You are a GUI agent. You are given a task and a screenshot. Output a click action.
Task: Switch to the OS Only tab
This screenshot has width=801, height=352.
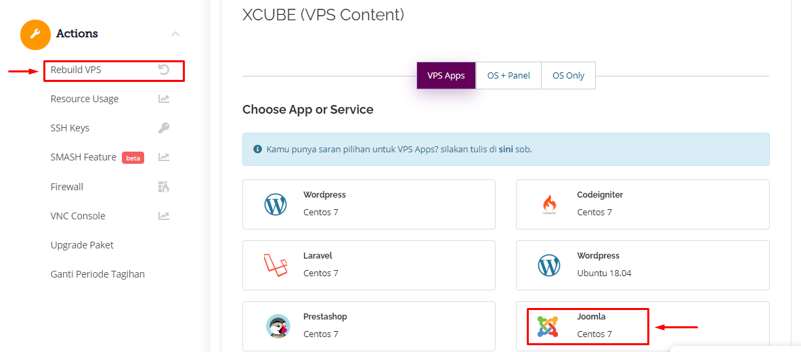point(568,76)
